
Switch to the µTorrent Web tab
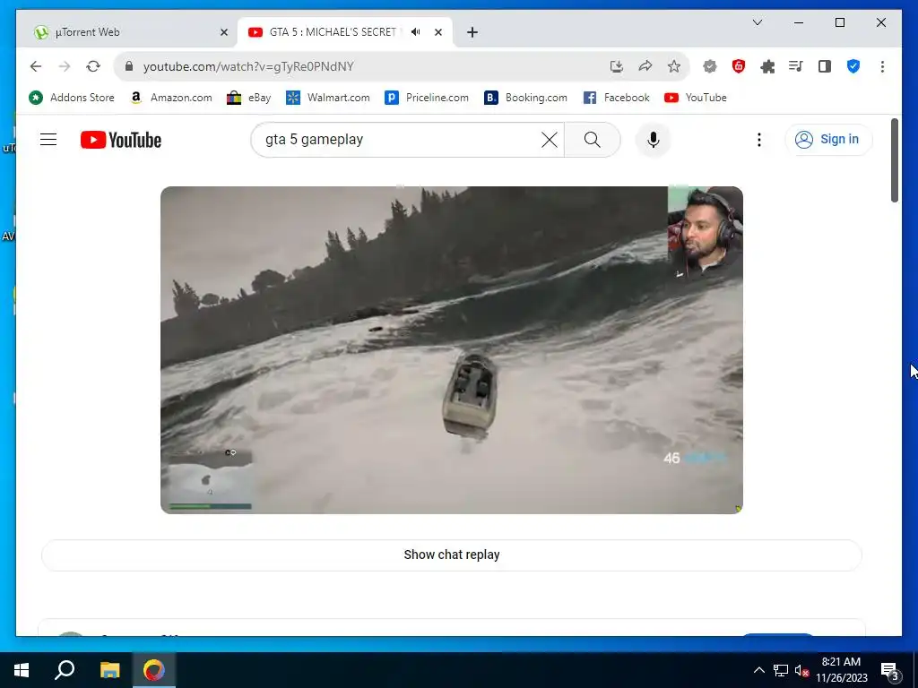tap(129, 32)
